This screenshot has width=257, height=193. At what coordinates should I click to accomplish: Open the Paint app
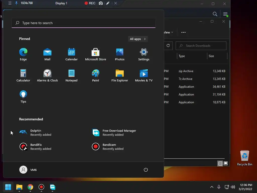(x=96, y=75)
